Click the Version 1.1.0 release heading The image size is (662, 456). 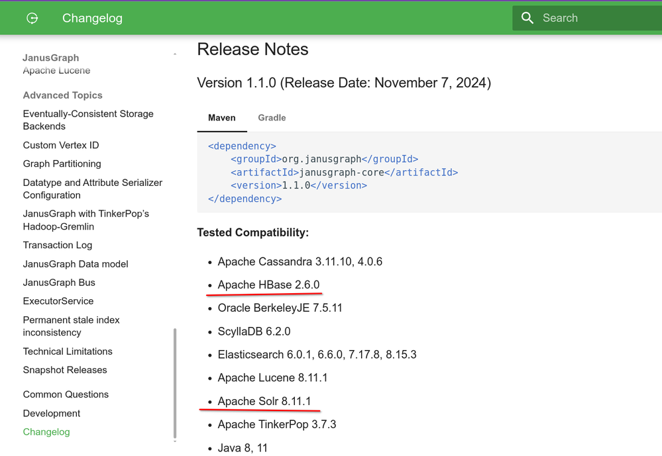(x=344, y=83)
